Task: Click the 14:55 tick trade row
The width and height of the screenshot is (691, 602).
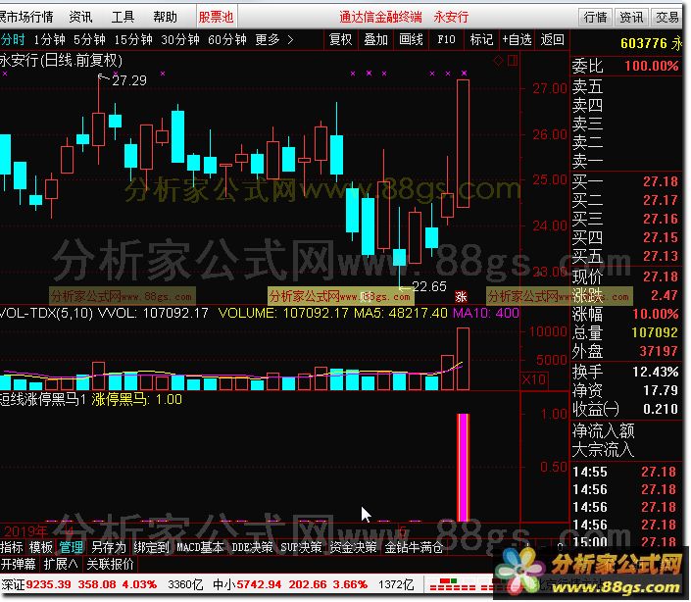Action: coord(625,472)
